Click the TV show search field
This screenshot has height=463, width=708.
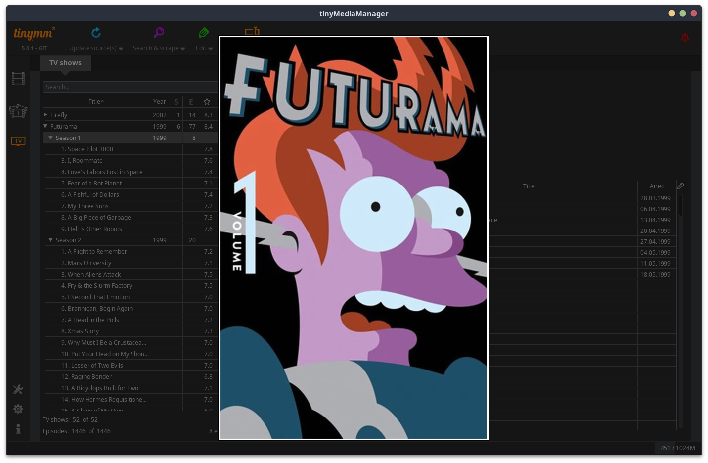point(130,87)
